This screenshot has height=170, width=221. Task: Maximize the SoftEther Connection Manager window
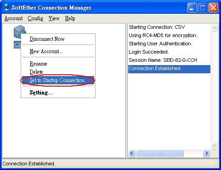[203, 8]
